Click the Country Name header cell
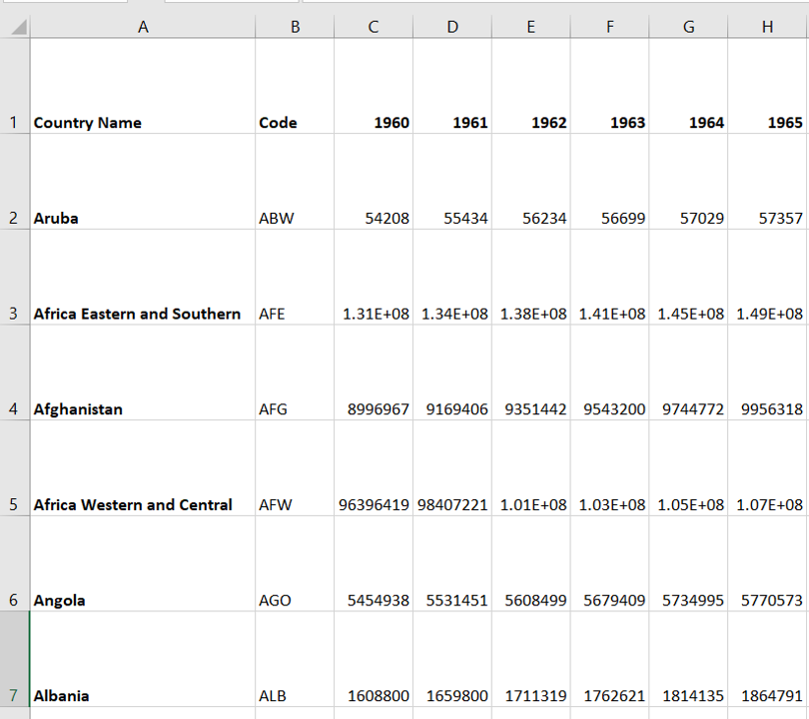809x719 pixels. coord(143,86)
